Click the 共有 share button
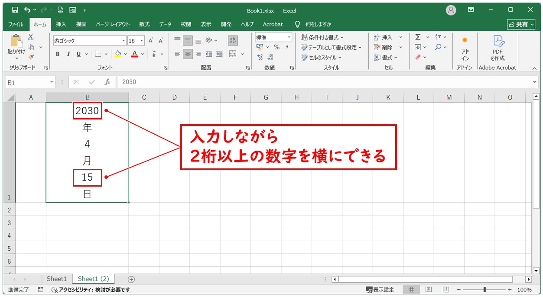Image resolution: width=543 pixels, height=297 pixels. (521, 25)
